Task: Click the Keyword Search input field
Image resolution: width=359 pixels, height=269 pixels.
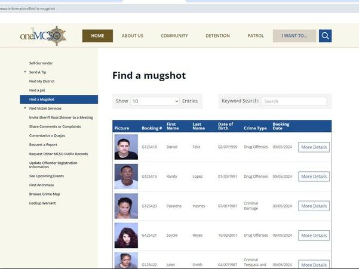Action: pyautogui.click(x=294, y=101)
